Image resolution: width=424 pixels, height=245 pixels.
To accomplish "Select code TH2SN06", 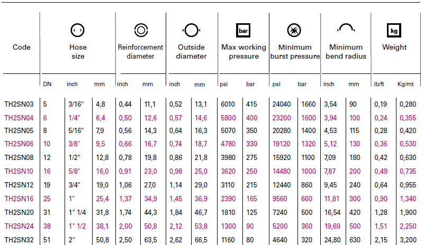I will [19, 144].
